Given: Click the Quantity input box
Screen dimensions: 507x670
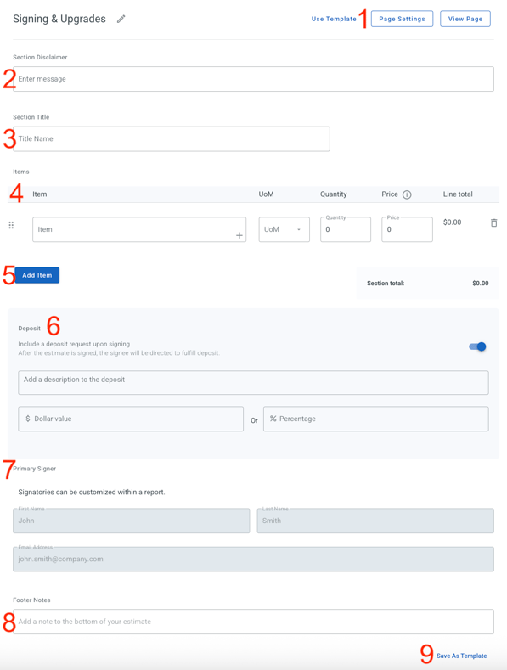Looking at the screenshot, I should (x=346, y=229).
